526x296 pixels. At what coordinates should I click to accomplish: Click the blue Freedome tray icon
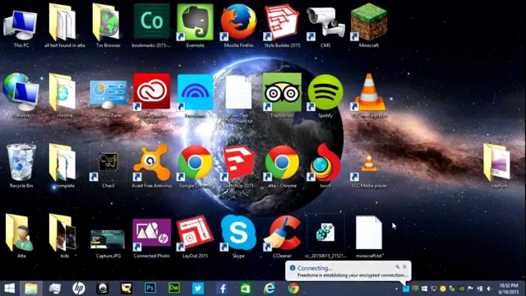point(406,289)
